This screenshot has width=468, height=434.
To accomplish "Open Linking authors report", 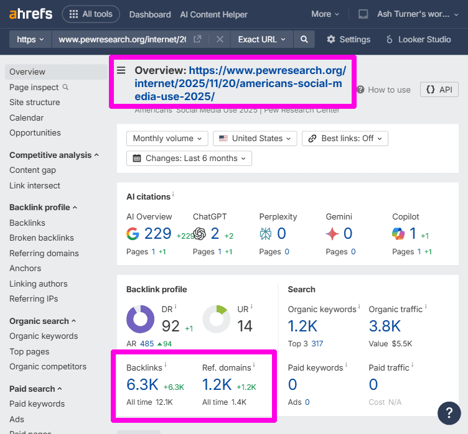I will click(38, 284).
